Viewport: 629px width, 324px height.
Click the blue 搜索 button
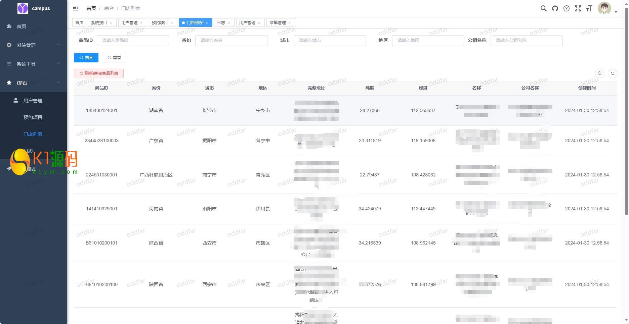[x=86, y=58]
